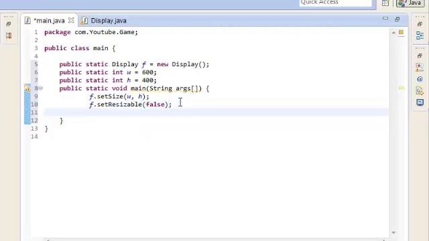
Task: Focus the Quick Access search field
Action: pos(335,3)
